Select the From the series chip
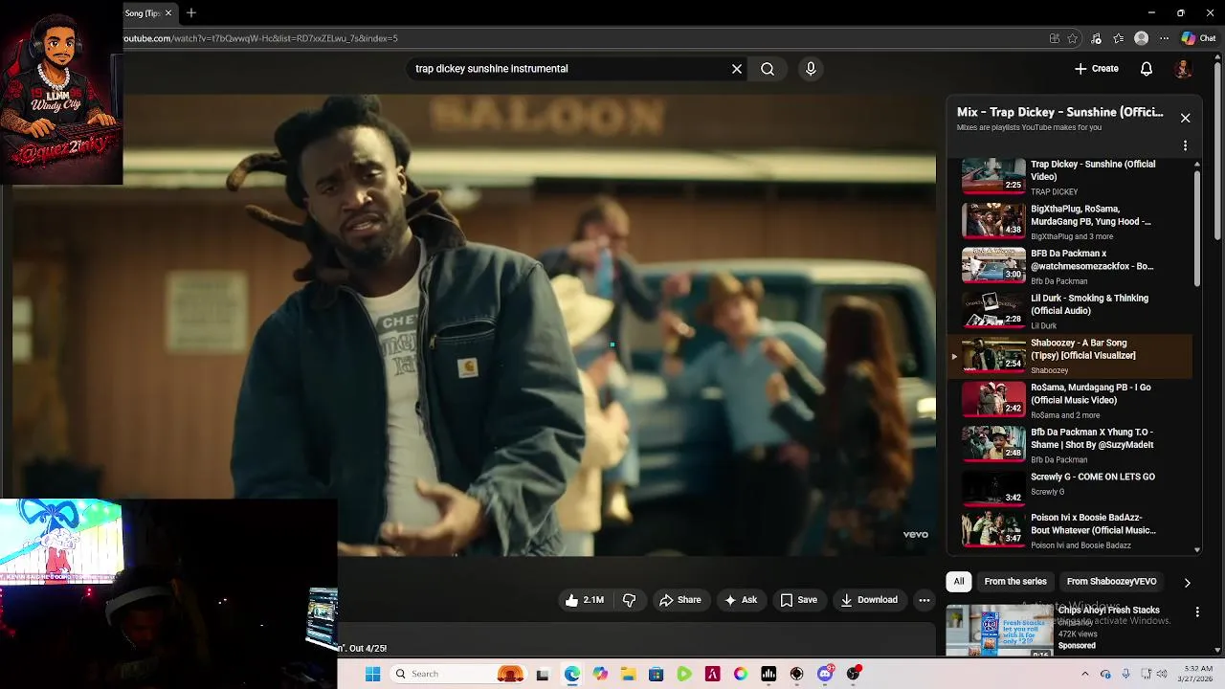Screen dimensions: 1225x689 1015,581
